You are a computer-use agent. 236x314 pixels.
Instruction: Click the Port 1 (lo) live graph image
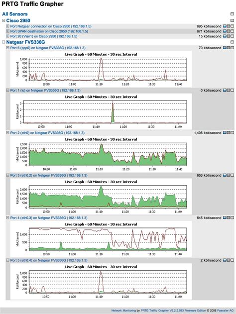point(101,111)
